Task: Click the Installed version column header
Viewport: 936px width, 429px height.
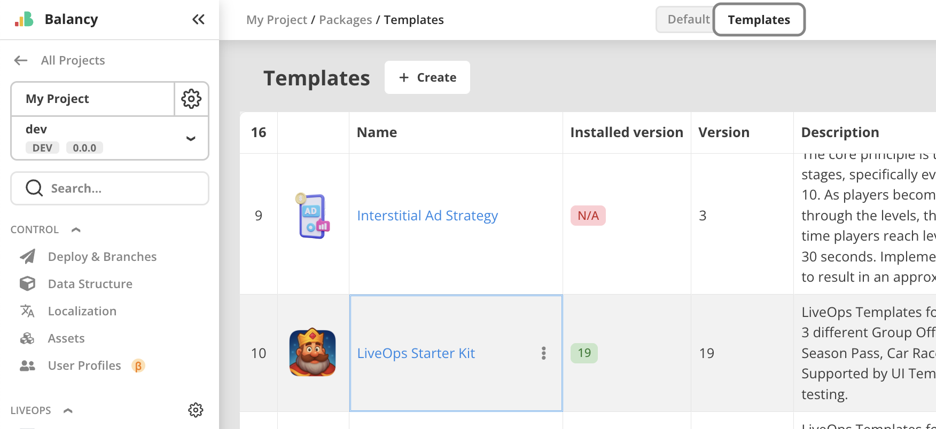Action: [627, 132]
